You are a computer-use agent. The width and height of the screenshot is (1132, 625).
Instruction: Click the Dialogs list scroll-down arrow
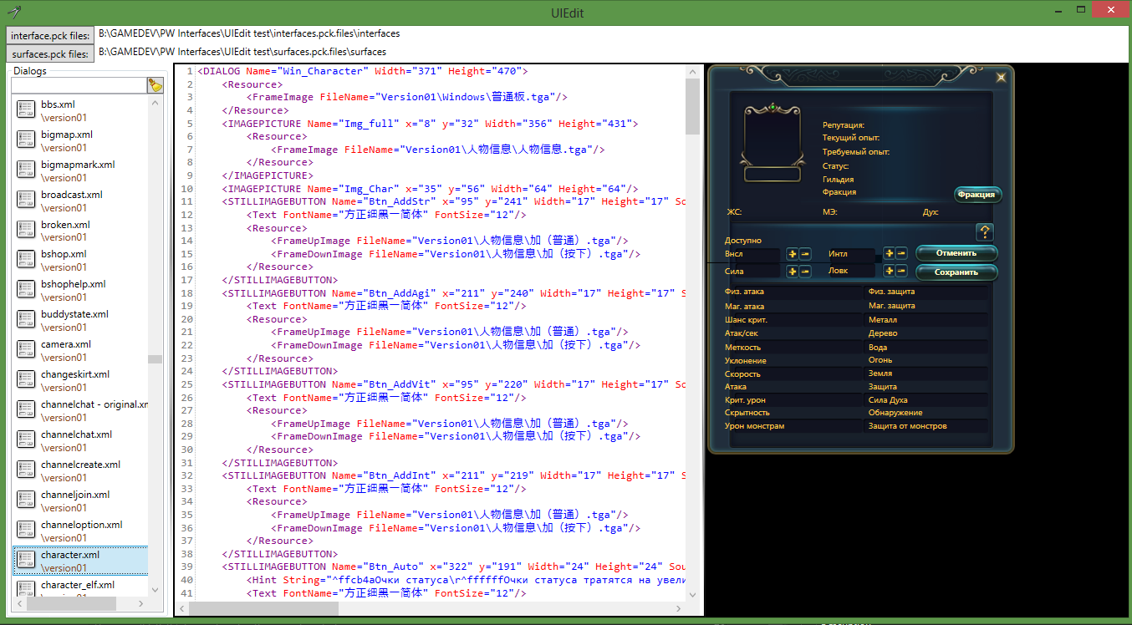click(155, 589)
